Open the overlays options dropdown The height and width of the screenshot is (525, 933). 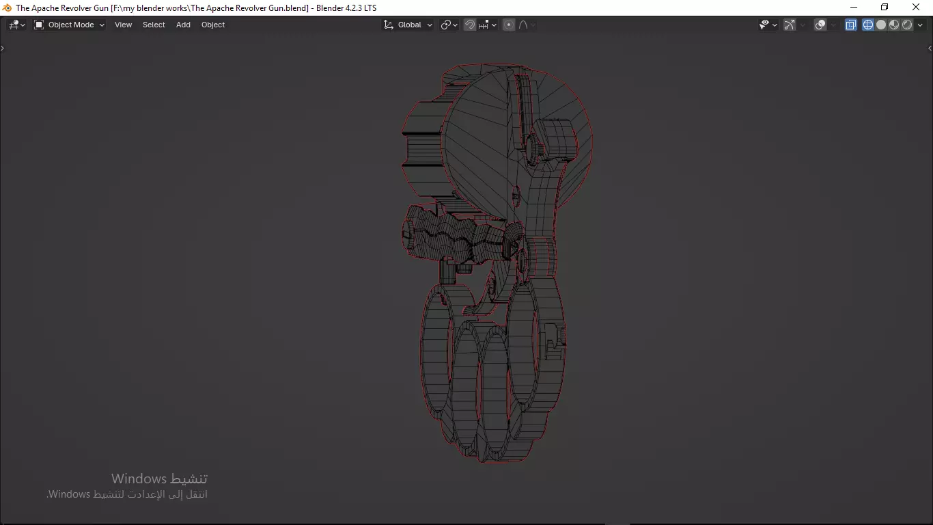pos(833,25)
